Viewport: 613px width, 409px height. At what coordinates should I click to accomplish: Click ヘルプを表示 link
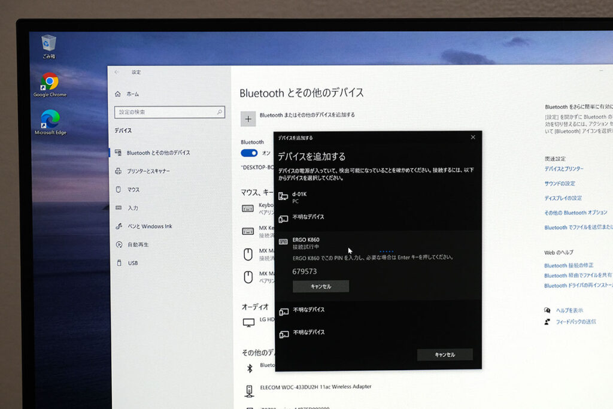point(570,310)
